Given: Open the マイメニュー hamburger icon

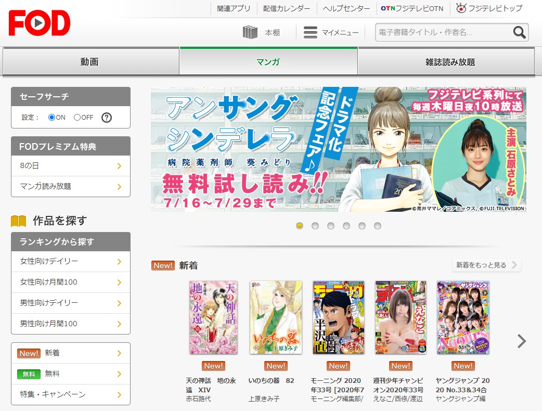Looking at the screenshot, I should [x=311, y=32].
